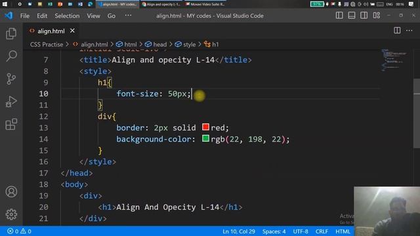Expand the hidden menus ellipsis in menu bar
Viewport: 420px width, 236px height.
pyautogui.click(x=129, y=16)
